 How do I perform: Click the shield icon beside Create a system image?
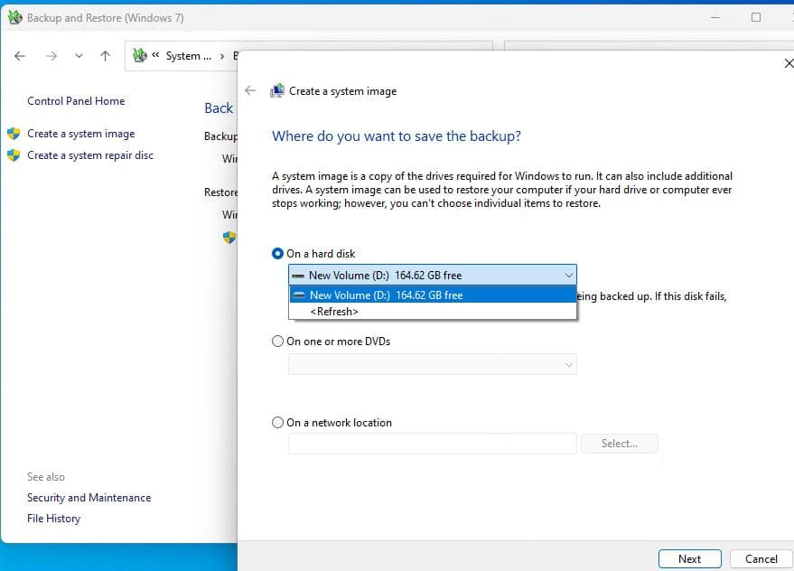pos(14,134)
